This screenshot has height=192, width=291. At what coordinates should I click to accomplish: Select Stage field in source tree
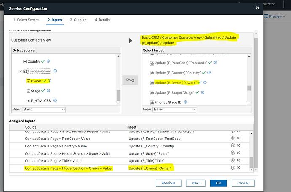point(35,91)
